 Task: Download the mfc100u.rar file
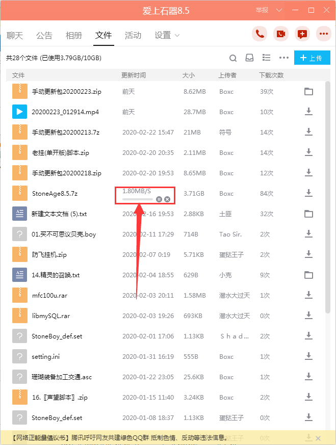308,295
